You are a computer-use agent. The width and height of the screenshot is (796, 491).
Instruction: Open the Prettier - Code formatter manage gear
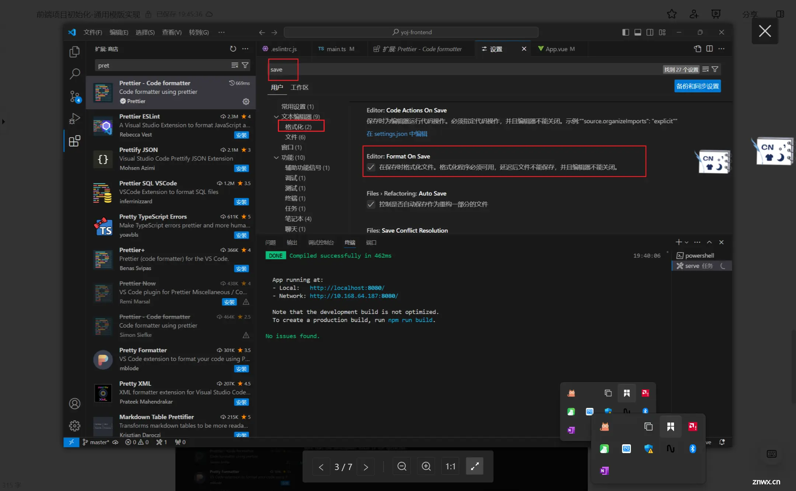(x=246, y=101)
